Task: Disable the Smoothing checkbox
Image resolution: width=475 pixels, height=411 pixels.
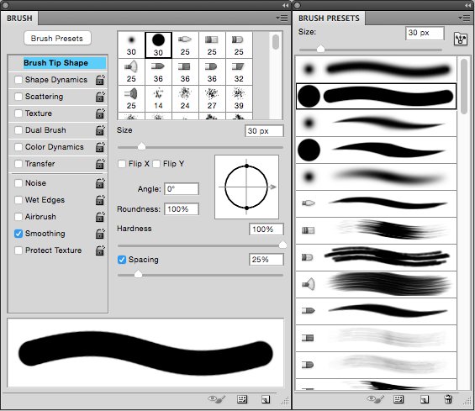Action: 18,234
